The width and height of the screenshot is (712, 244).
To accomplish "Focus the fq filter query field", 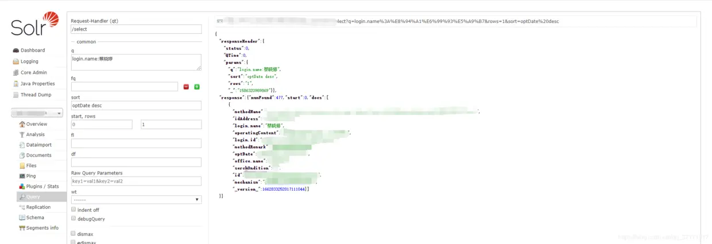I will [x=125, y=87].
